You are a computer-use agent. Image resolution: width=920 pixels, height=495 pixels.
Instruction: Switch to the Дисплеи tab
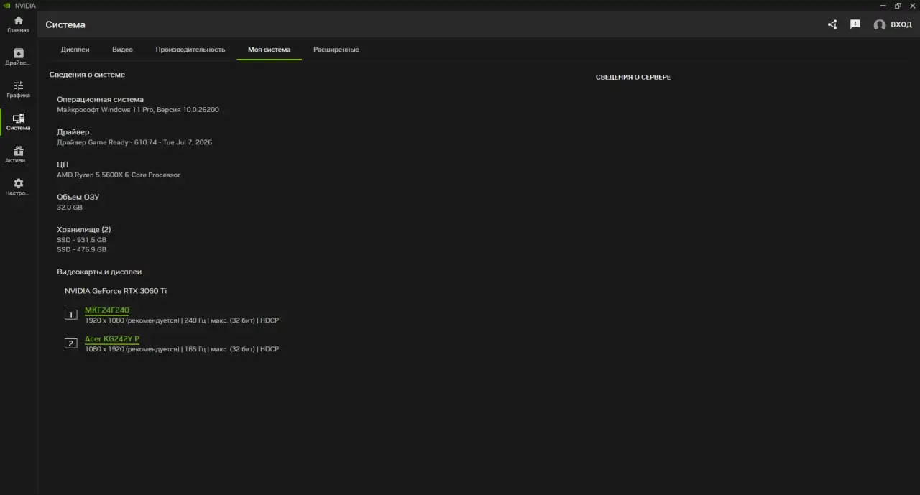75,50
